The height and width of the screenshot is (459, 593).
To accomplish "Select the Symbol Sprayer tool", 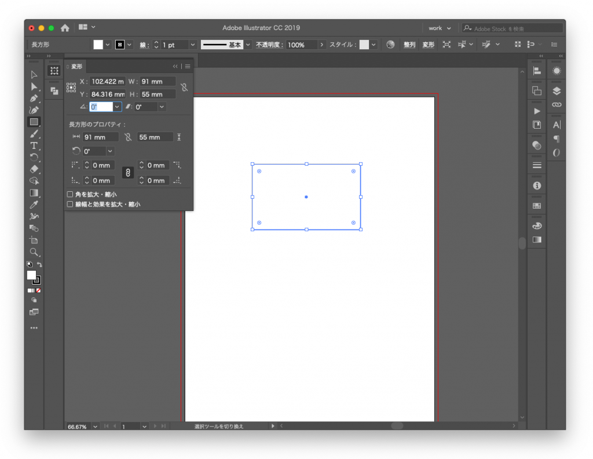I will pyautogui.click(x=34, y=216).
